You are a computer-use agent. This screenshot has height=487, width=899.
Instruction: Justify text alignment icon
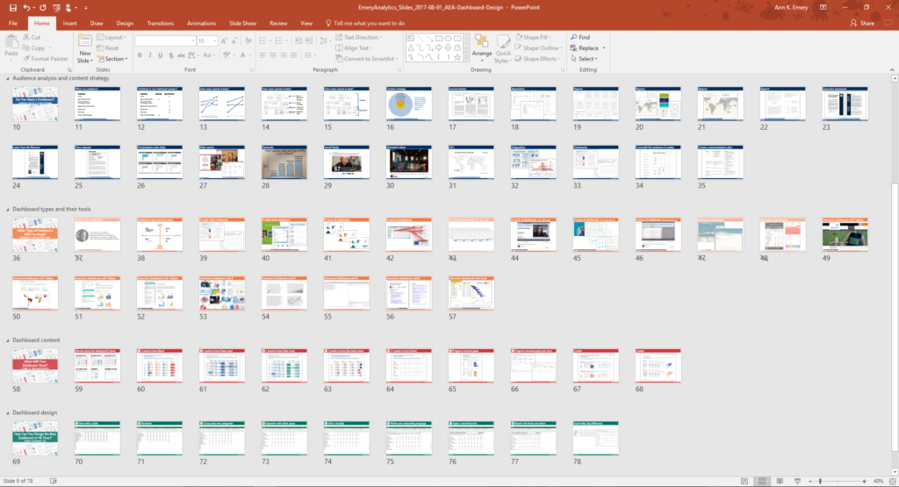(293, 55)
